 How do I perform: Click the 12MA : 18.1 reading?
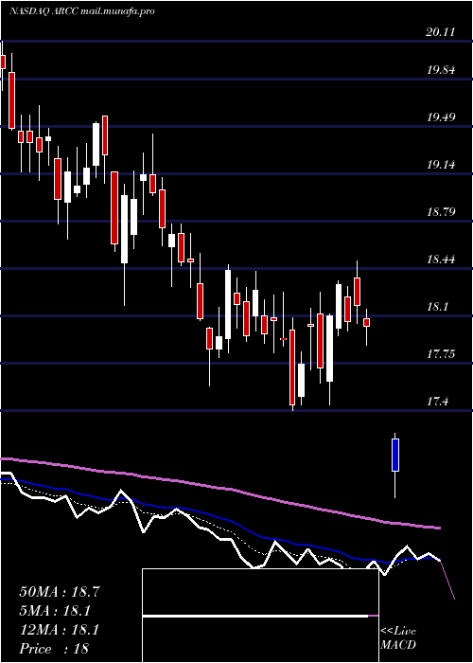pos(60,630)
